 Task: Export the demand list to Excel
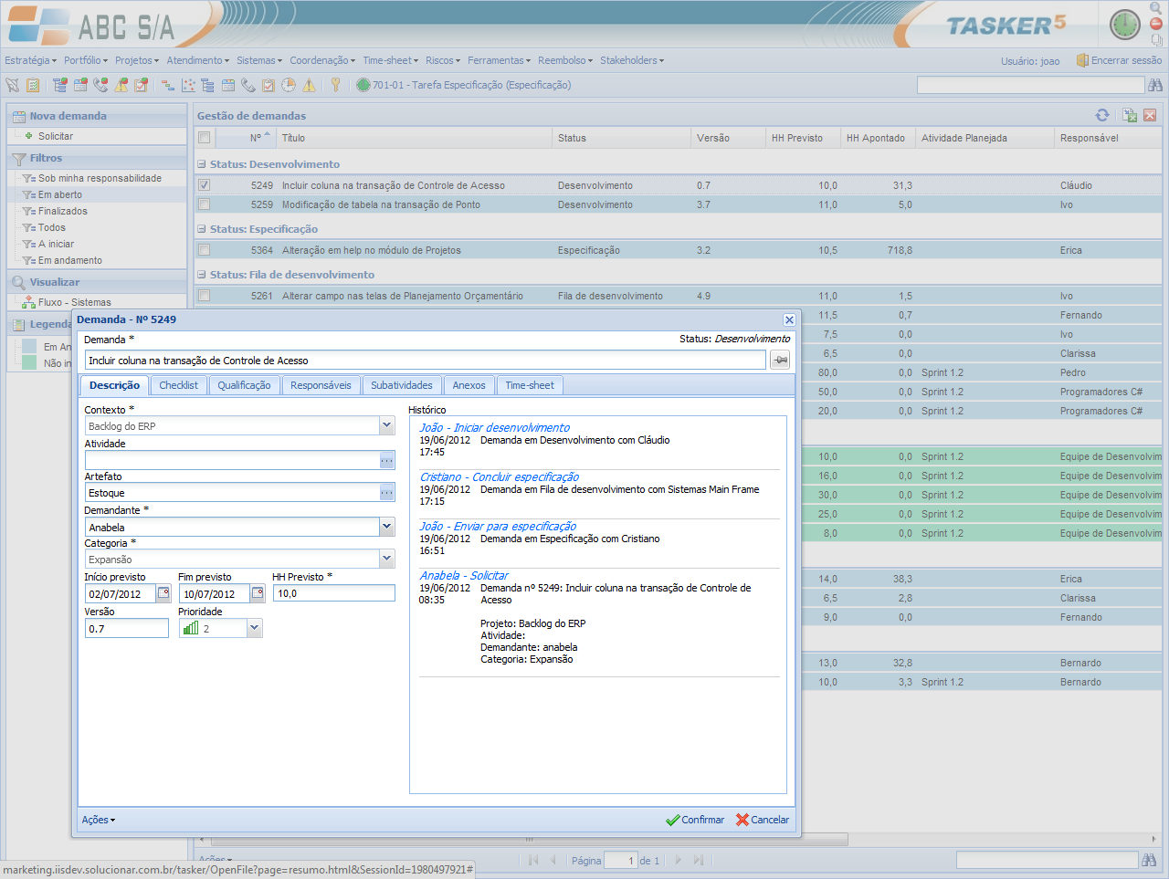tap(1130, 115)
